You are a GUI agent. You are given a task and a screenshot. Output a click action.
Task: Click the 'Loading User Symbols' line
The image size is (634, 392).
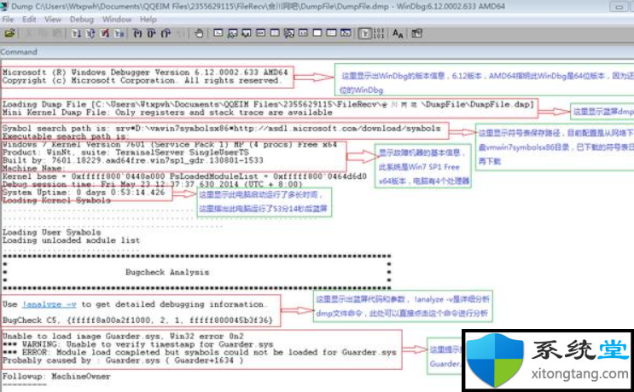point(51,233)
